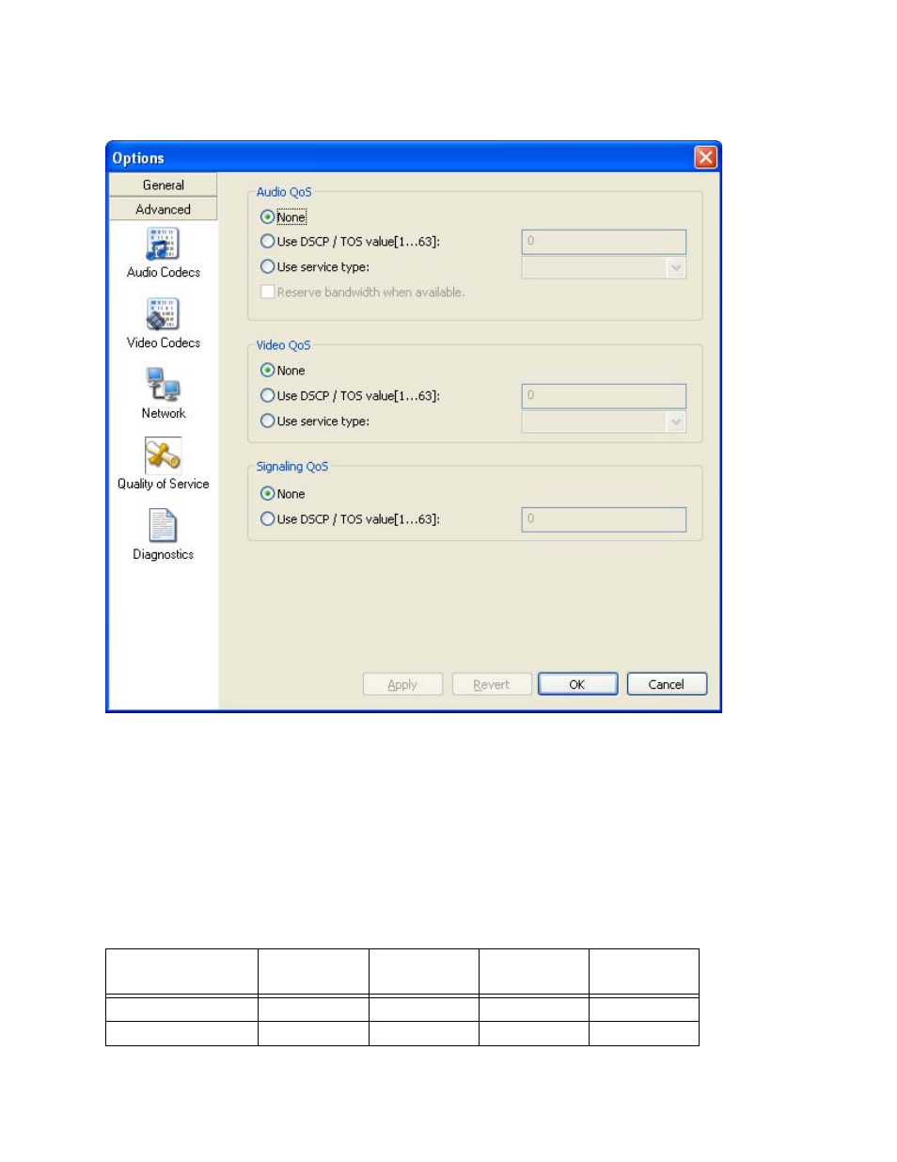897x1162 pixels.
Task: Choose Use DSCP / TOS for Signaling QoS
Action: [x=268, y=519]
